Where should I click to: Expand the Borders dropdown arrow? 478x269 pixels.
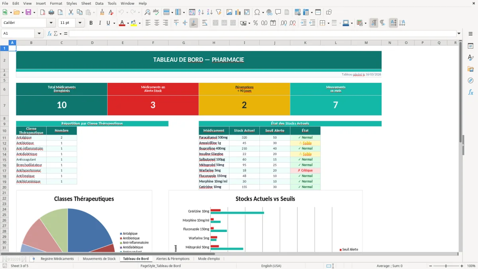328,23
